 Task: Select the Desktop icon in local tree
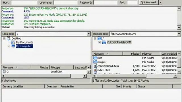[9, 38]
